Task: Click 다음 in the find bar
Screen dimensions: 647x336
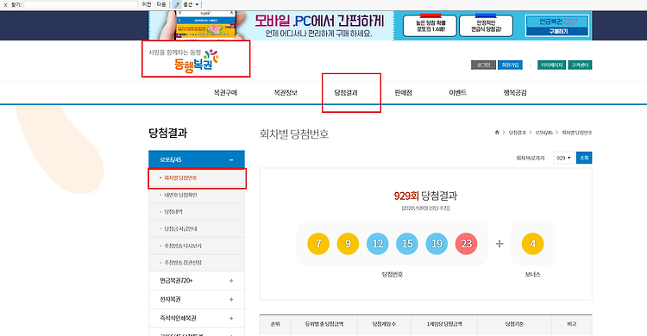Action: coord(161,4)
